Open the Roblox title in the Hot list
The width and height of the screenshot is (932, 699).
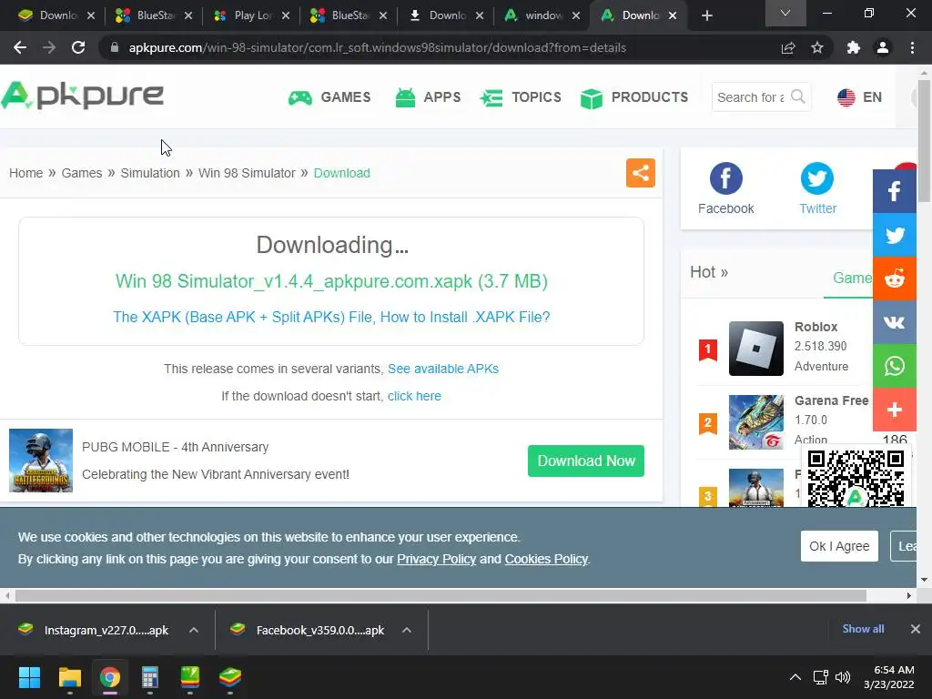(816, 327)
